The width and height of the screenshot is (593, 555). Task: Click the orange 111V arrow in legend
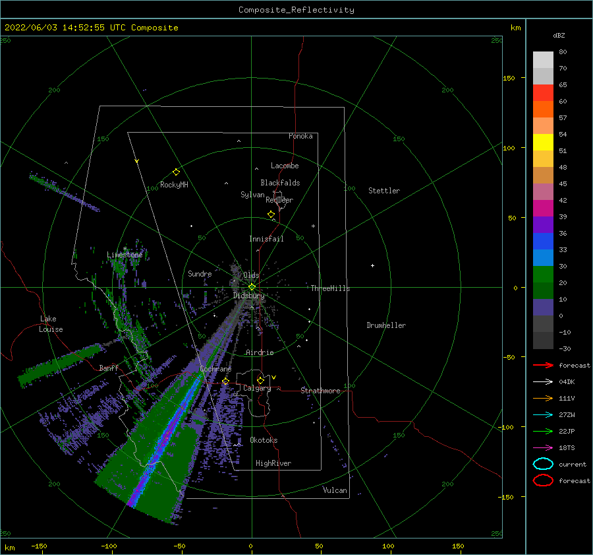point(543,398)
